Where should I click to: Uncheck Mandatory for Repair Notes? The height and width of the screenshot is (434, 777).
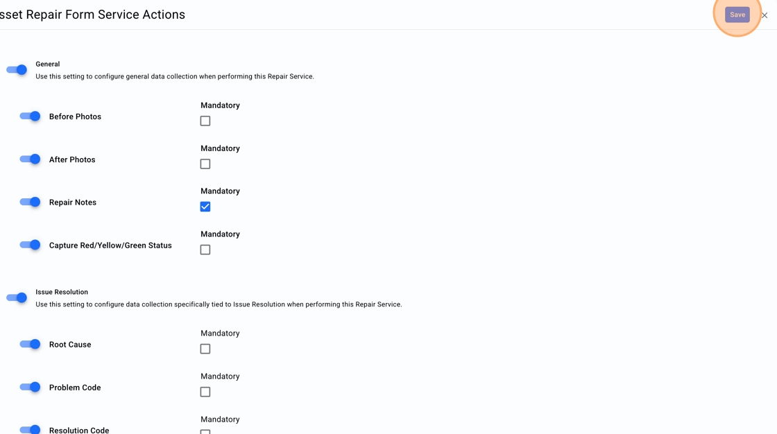point(205,207)
